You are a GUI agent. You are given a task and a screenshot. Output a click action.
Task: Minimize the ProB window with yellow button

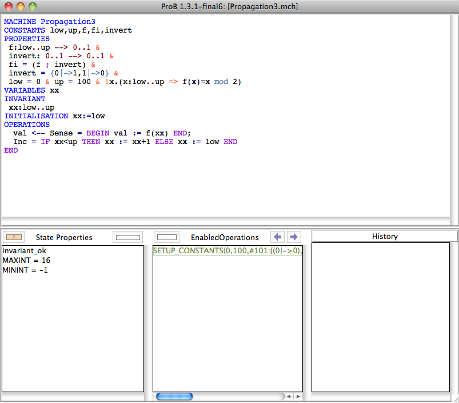[20, 6]
